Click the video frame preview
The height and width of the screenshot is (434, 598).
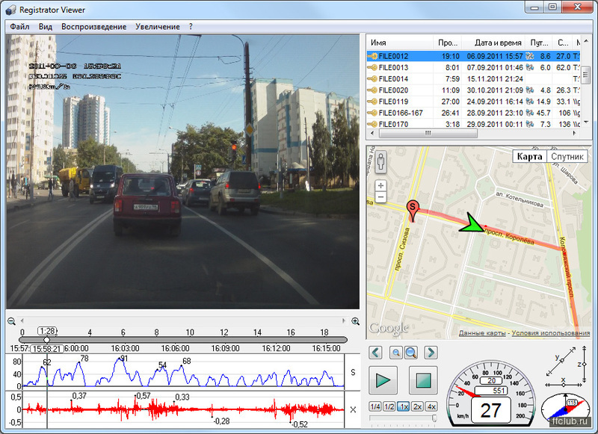pos(182,172)
